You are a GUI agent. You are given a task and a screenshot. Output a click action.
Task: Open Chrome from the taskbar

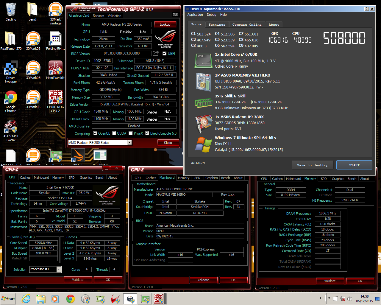coord(70,299)
